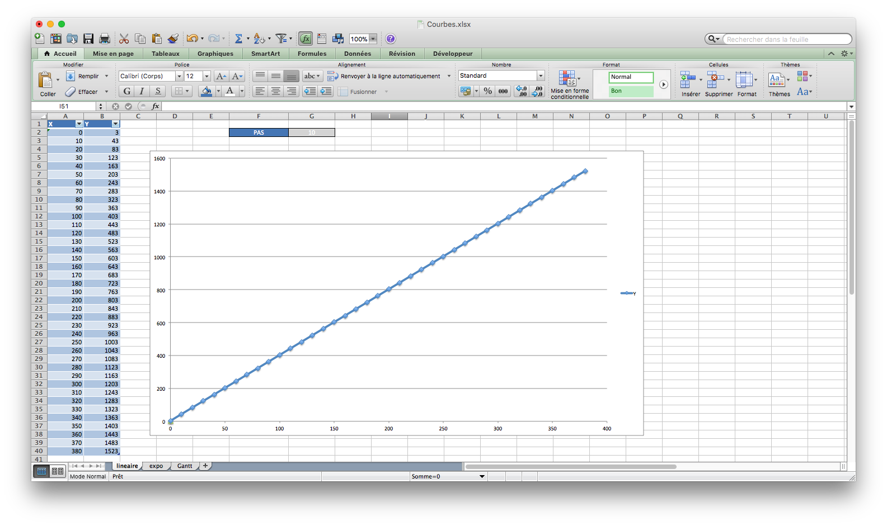The image size is (887, 526).
Task: Open the expo sheet tab
Action: [156, 466]
